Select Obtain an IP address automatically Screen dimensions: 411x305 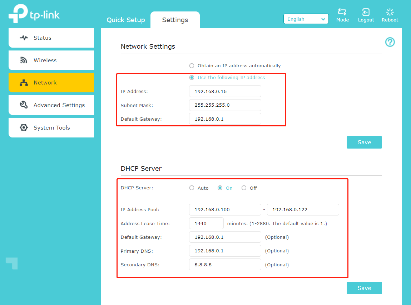(x=192, y=66)
